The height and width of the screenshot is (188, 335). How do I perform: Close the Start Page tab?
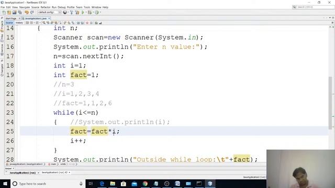pyautogui.click(x=19, y=19)
